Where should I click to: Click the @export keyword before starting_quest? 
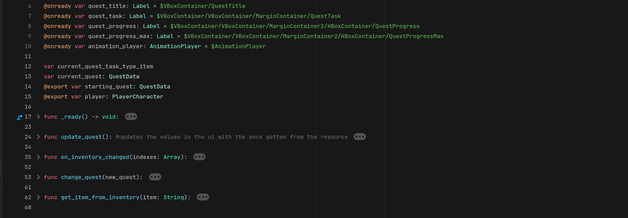pyautogui.click(x=56, y=87)
